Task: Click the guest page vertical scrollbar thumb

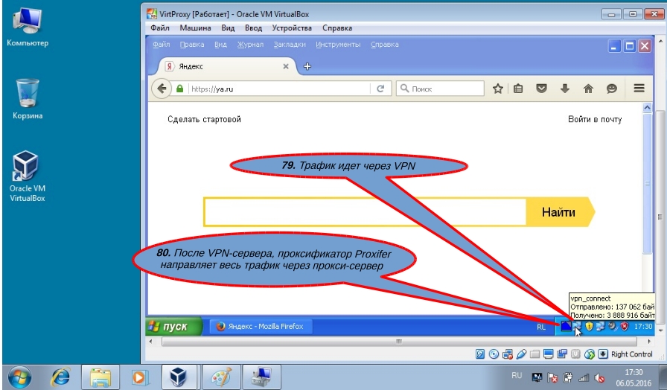Action: pyautogui.click(x=648, y=183)
